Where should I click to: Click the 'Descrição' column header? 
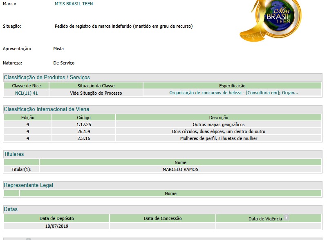coord(219,118)
